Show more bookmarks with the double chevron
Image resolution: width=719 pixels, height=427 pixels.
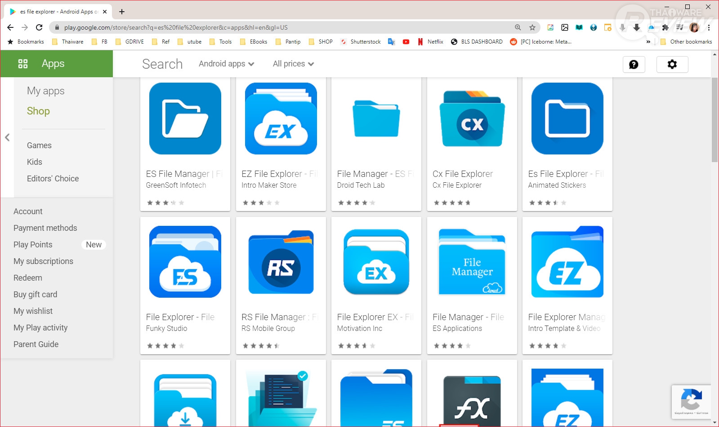(648, 42)
